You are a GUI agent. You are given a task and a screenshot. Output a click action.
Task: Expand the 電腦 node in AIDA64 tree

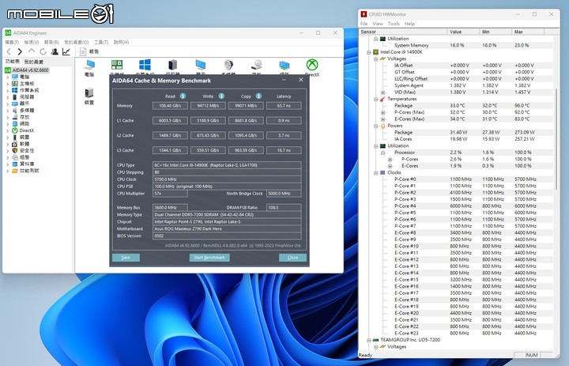click(x=8, y=77)
